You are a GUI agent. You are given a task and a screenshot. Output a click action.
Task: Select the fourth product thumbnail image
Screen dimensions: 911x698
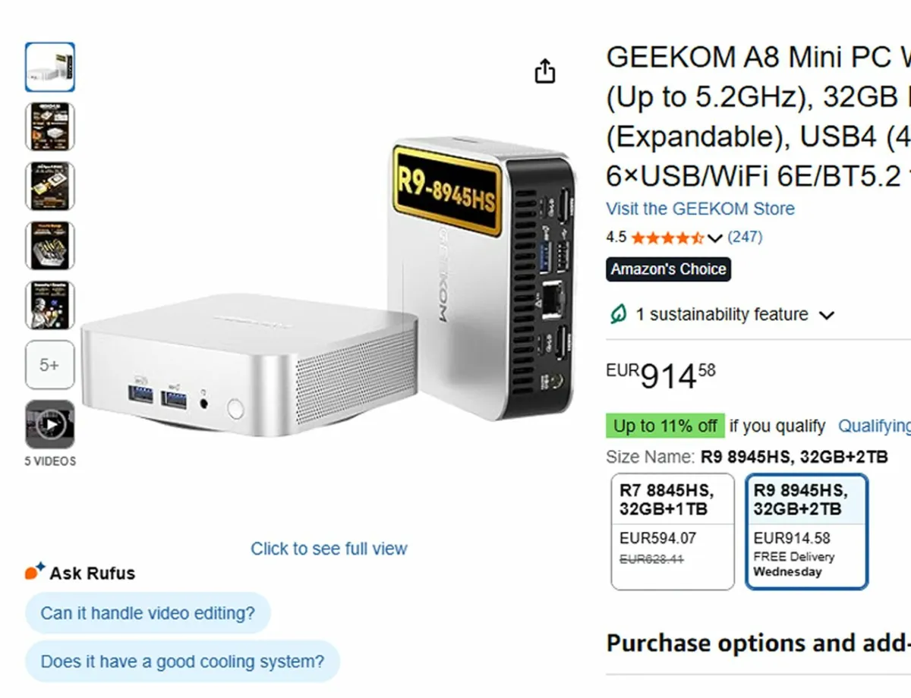click(50, 245)
